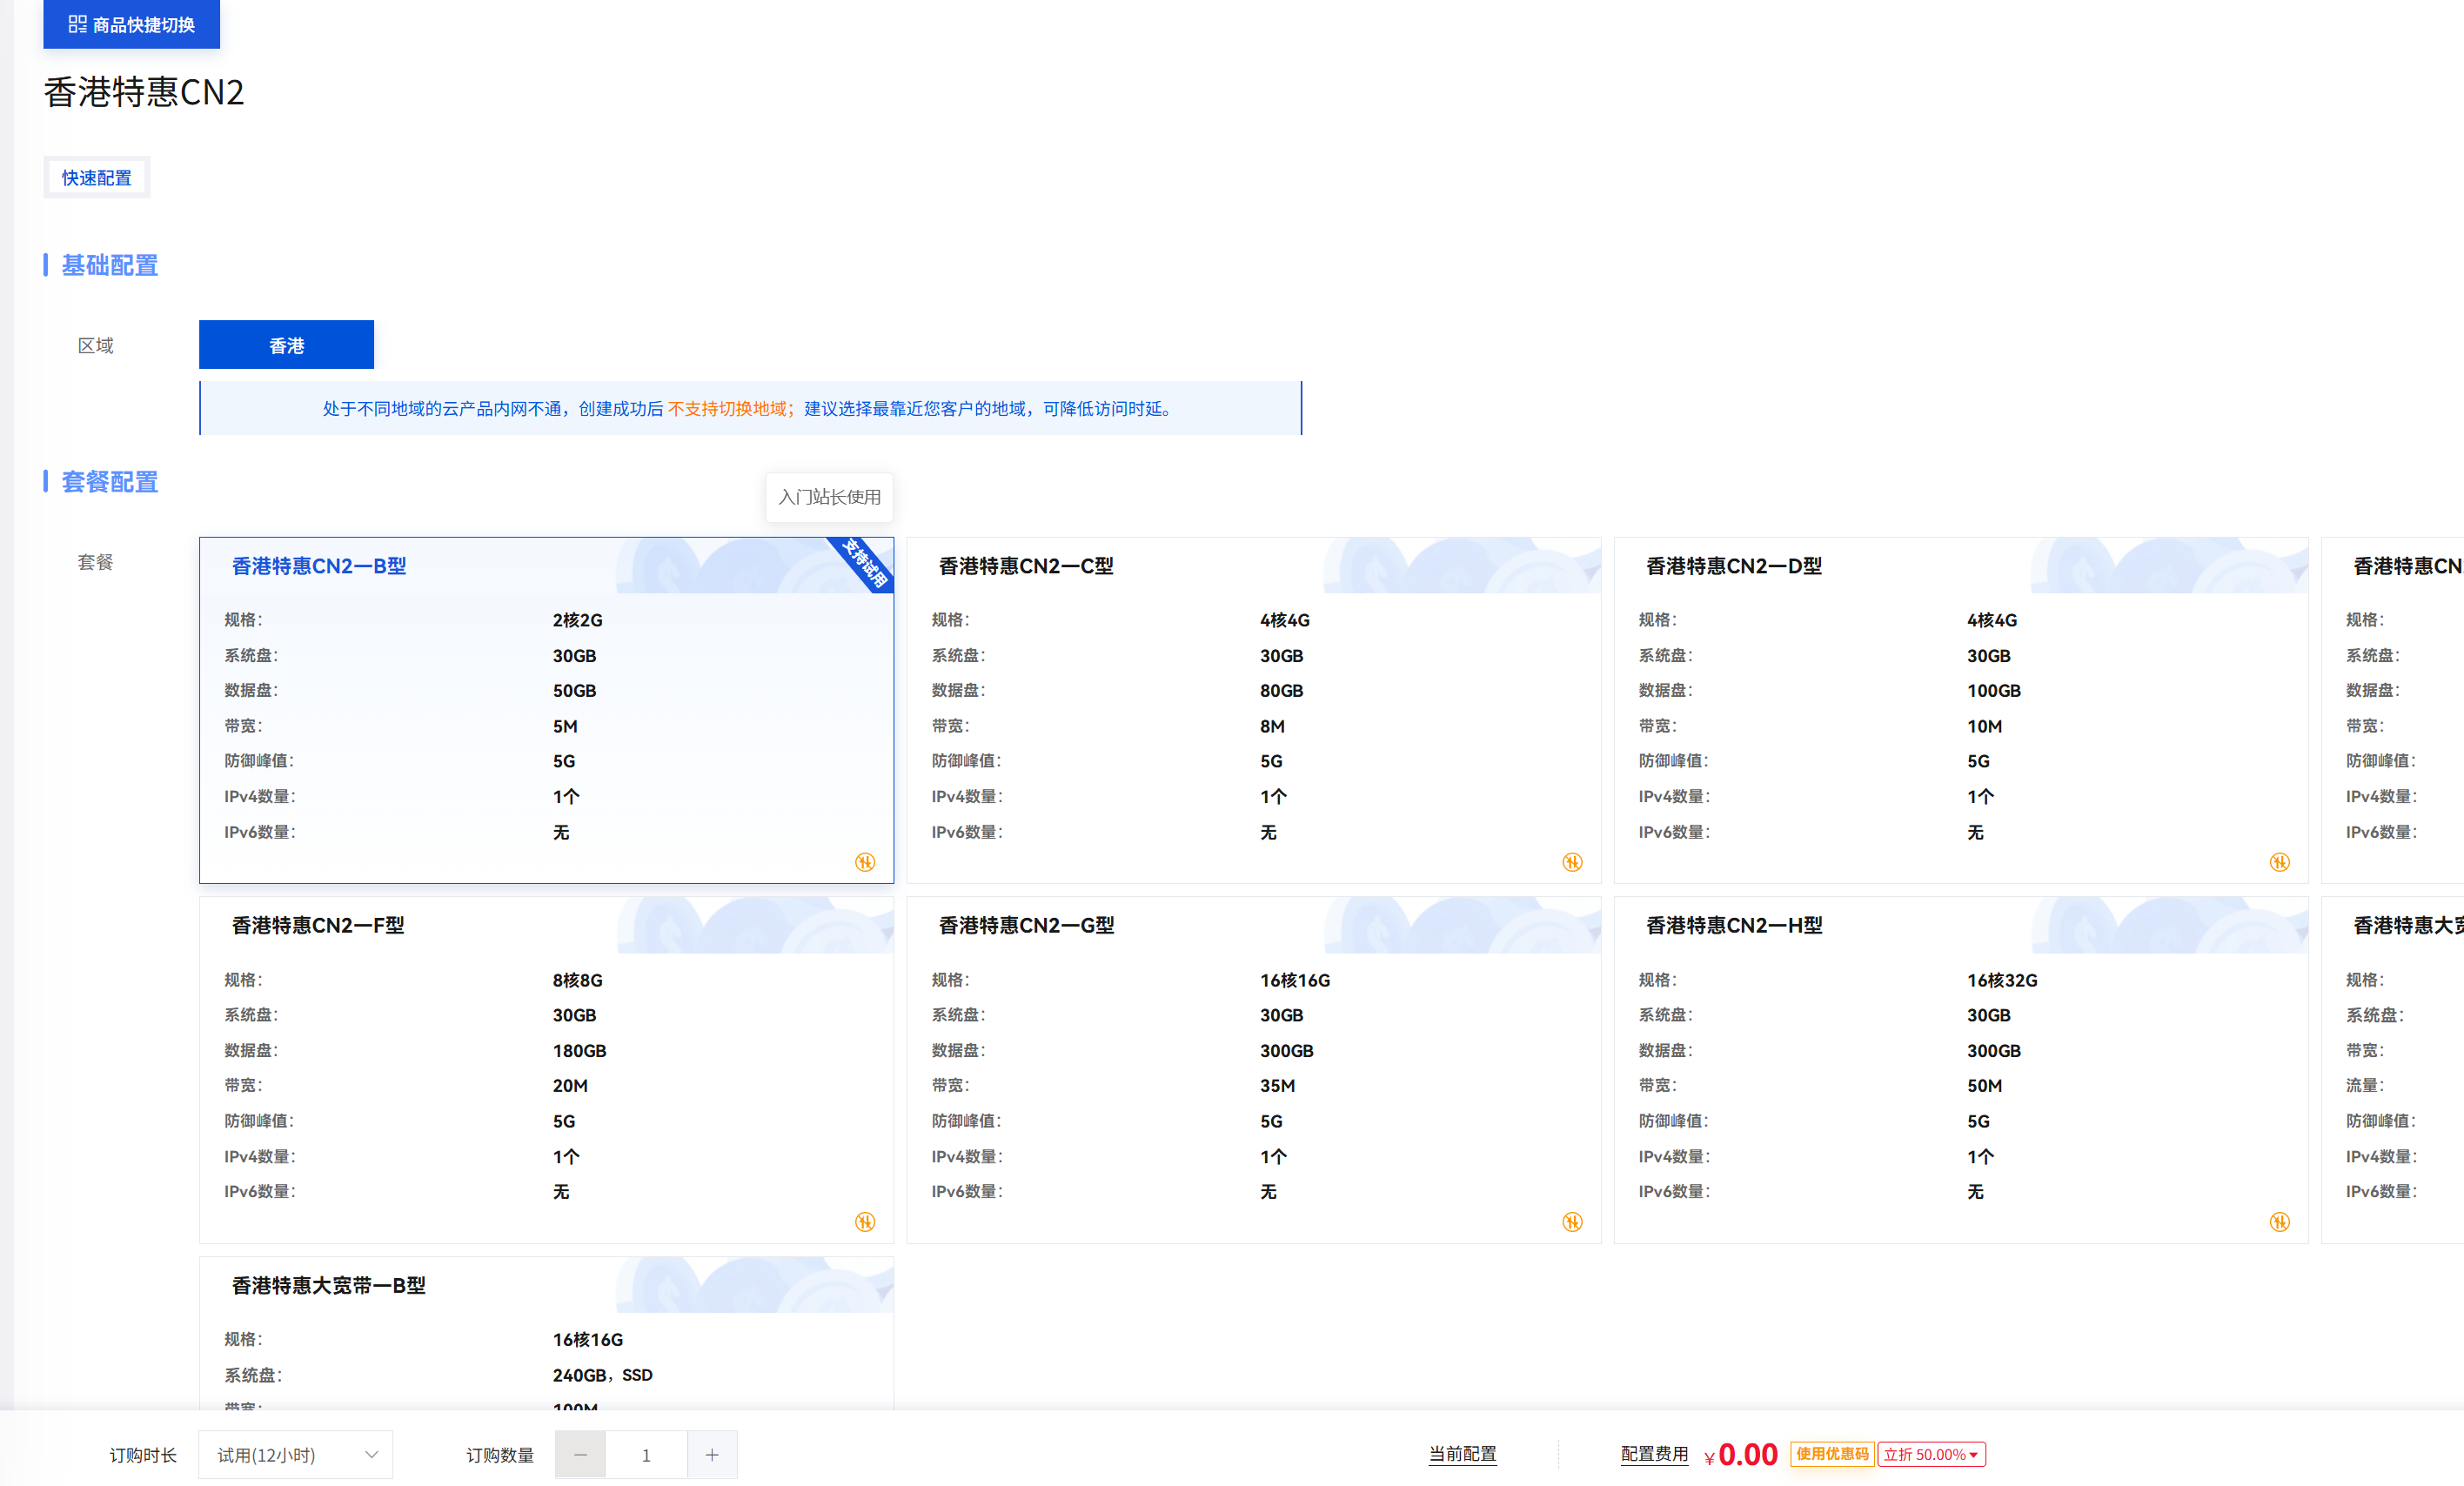This screenshot has width=2464, height=1486.
Task: Click the 80GB data disk value
Action: [x=1282, y=691]
